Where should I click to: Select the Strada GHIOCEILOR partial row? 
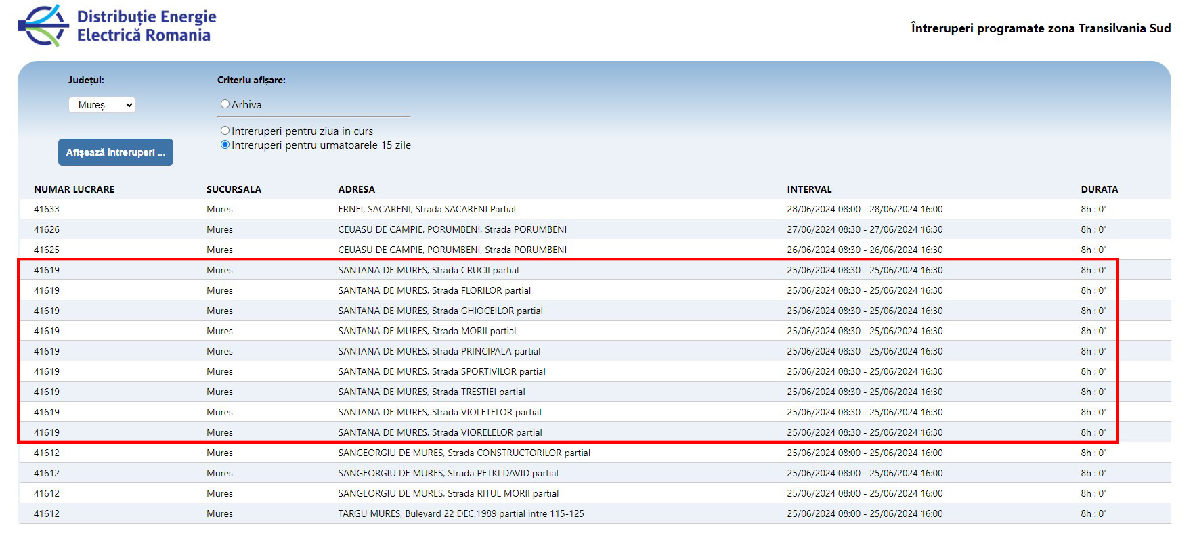point(440,311)
